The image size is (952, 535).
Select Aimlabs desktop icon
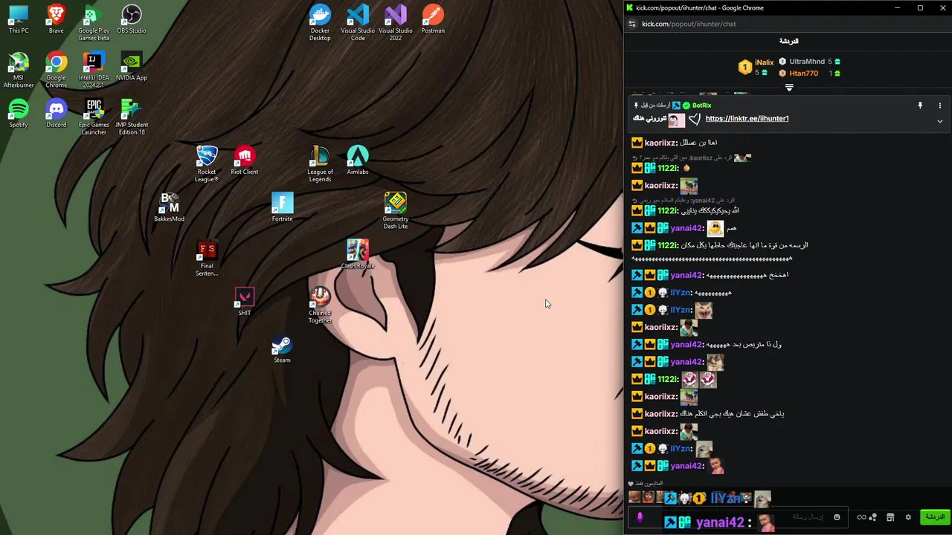pyautogui.click(x=358, y=160)
